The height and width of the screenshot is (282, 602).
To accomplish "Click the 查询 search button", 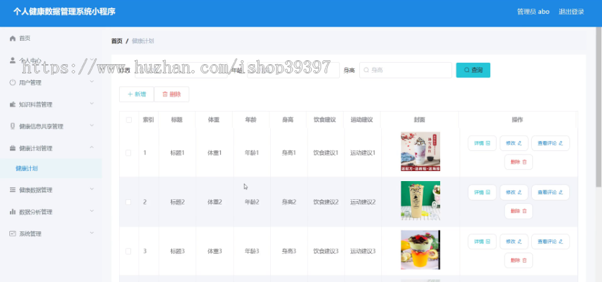I will [x=473, y=70].
